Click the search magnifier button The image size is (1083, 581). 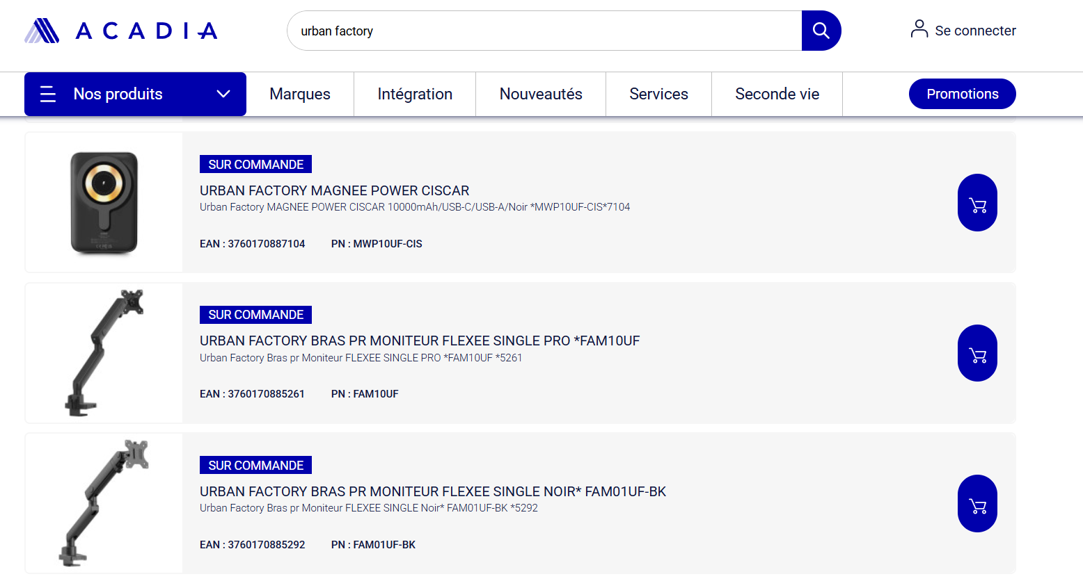click(x=821, y=31)
